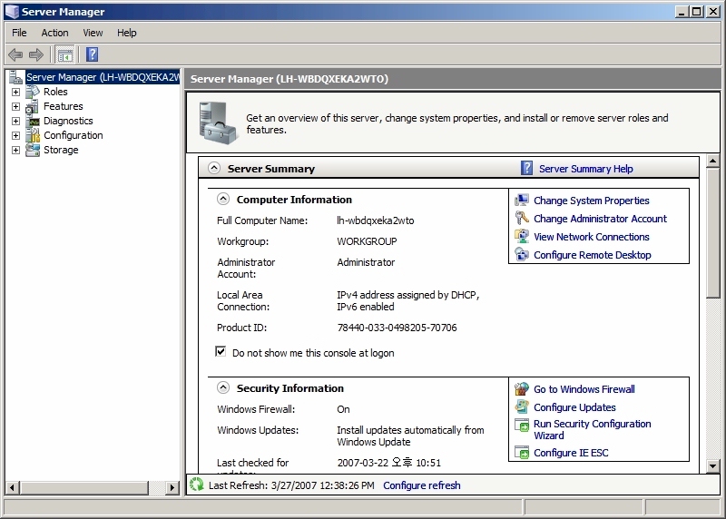The image size is (726, 519).
Task: Click the View Network Connections icon
Action: 522,236
